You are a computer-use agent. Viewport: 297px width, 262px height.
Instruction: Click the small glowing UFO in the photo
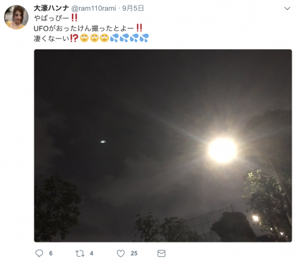pyautogui.click(x=103, y=142)
